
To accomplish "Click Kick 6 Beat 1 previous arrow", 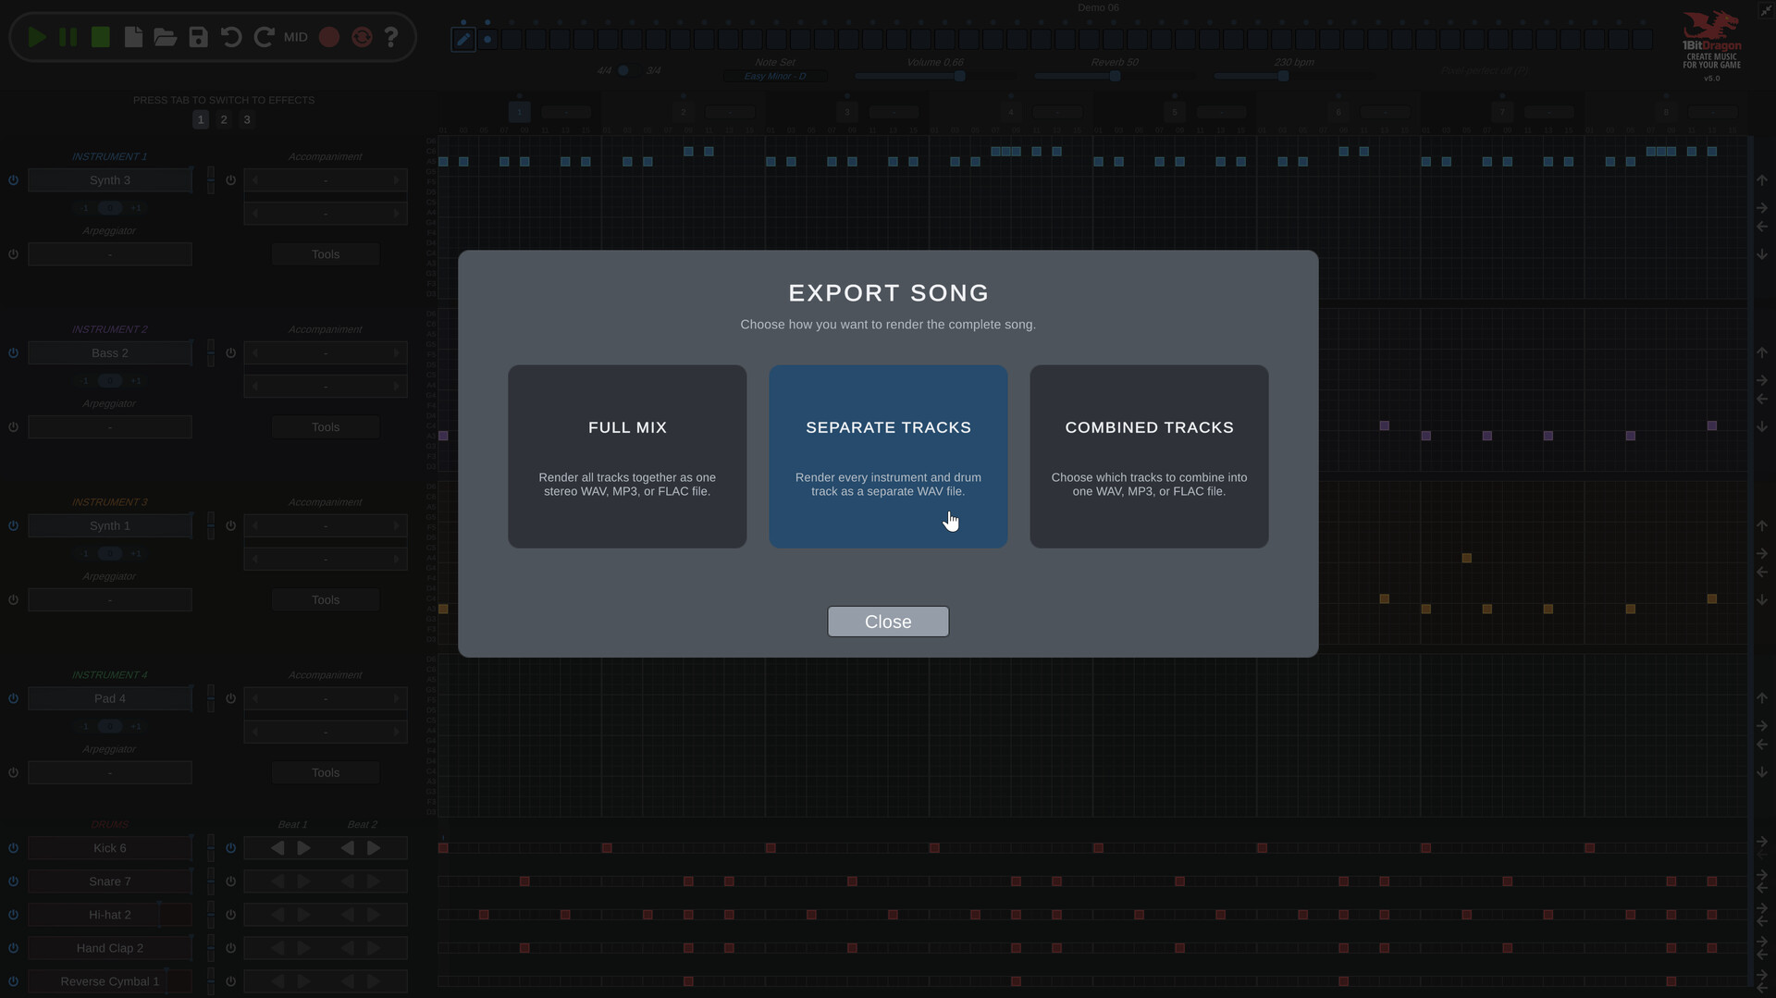I will click(277, 848).
